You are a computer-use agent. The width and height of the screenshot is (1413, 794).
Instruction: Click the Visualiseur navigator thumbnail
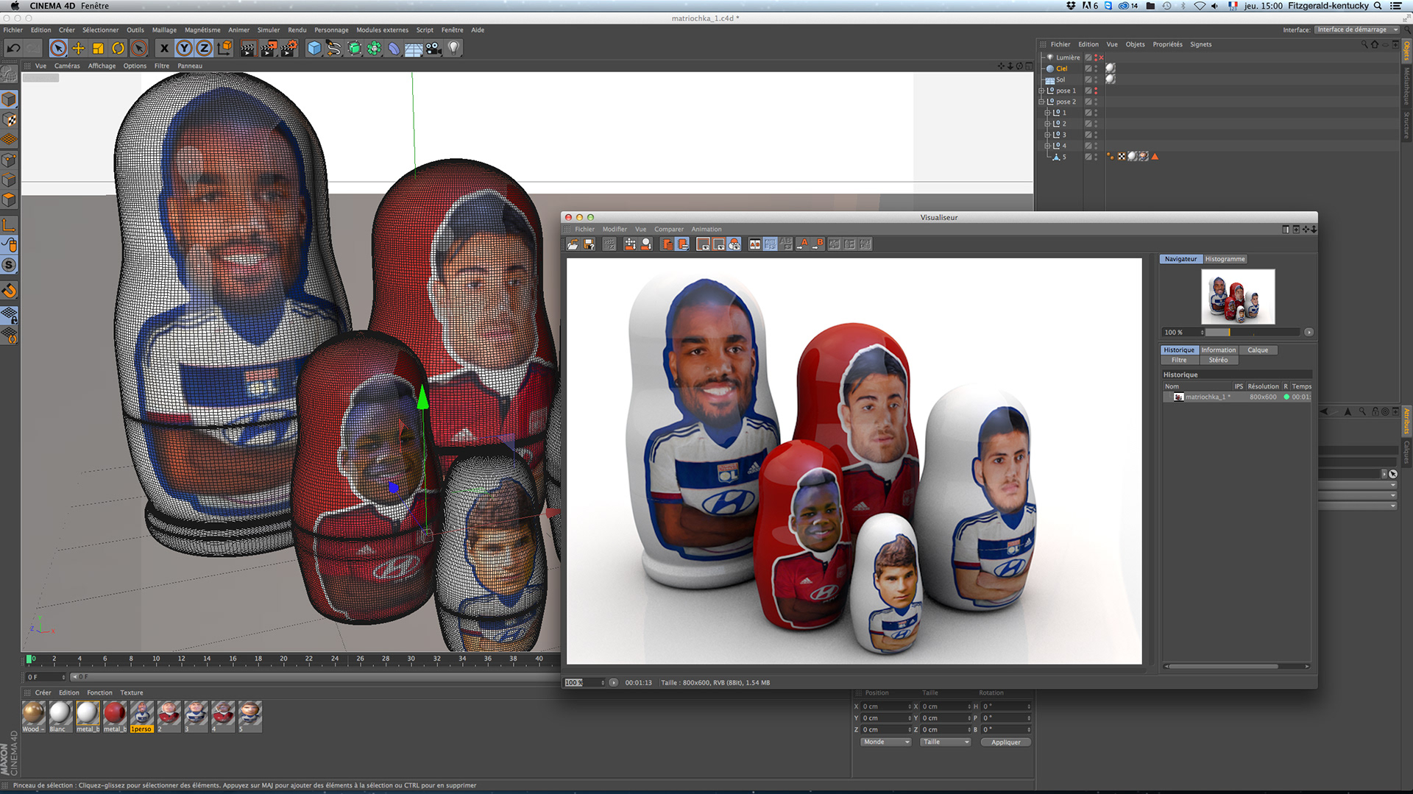[x=1238, y=297]
